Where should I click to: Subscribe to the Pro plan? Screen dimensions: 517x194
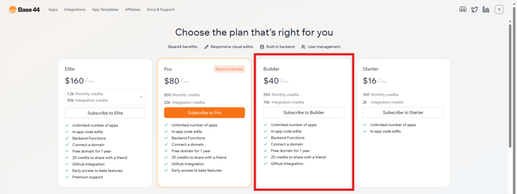click(204, 112)
